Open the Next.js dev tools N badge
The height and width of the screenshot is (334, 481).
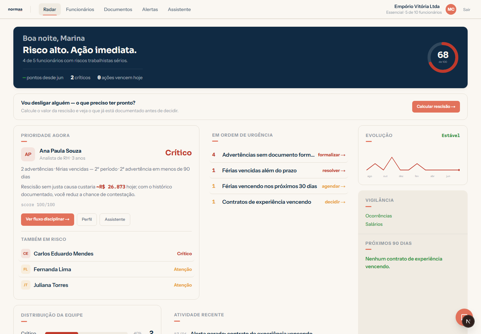(468, 321)
